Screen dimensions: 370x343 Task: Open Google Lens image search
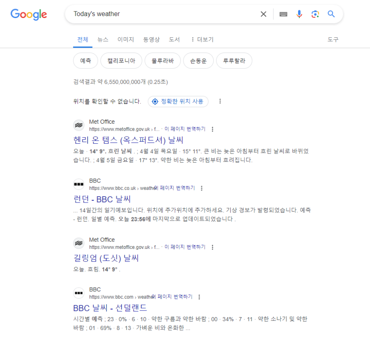pos(315,14)
